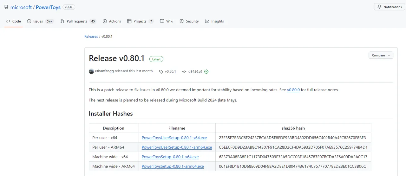The width and height of the screenshot is (406, 176).
Task: Click the 'Per user - ARM64' cell
Action: pos(114,147)
